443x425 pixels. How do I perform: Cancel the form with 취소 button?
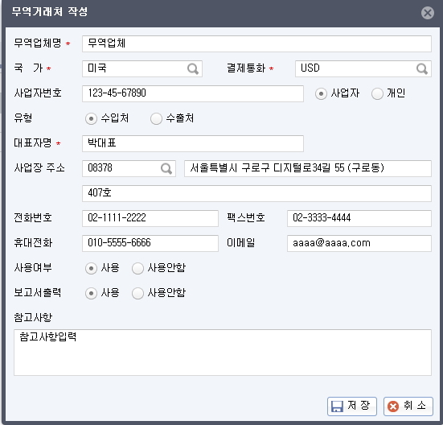pyautogui.click(x=408, y=406)
